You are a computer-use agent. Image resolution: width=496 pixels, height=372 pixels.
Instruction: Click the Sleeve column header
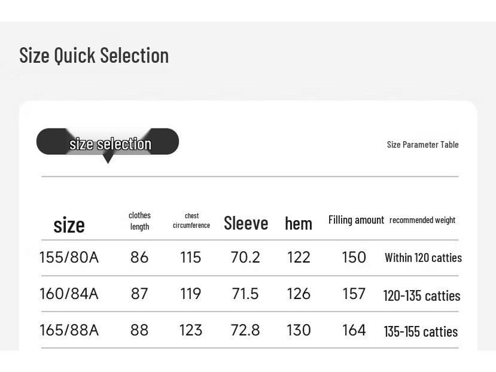tap(245, 222)
